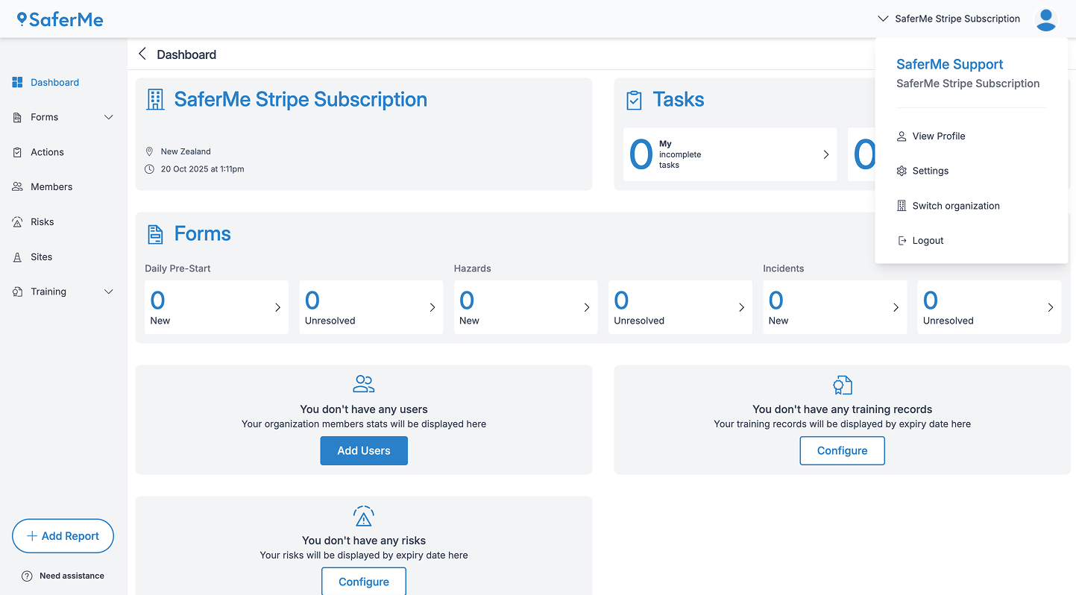
Task: Click the Need assistance help link
Action: (63, 576)
